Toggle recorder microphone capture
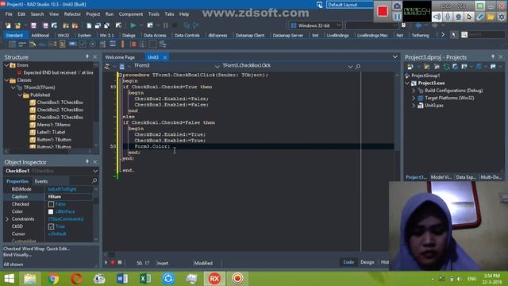Viewport: 508px width, 286px height. pos(448,17)
